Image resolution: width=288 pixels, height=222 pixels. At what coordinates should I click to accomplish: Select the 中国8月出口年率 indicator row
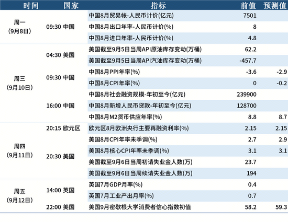click(187, 27)
